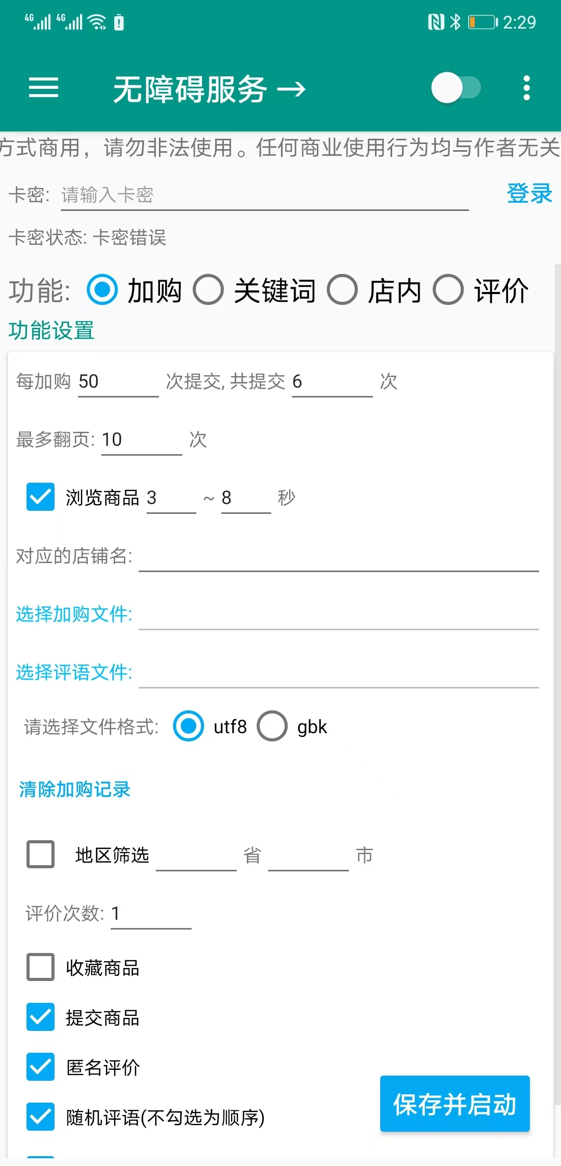Enable the 收藏商品 checkbox
This screenshot has height=1166, width=561.
(40, 967)
